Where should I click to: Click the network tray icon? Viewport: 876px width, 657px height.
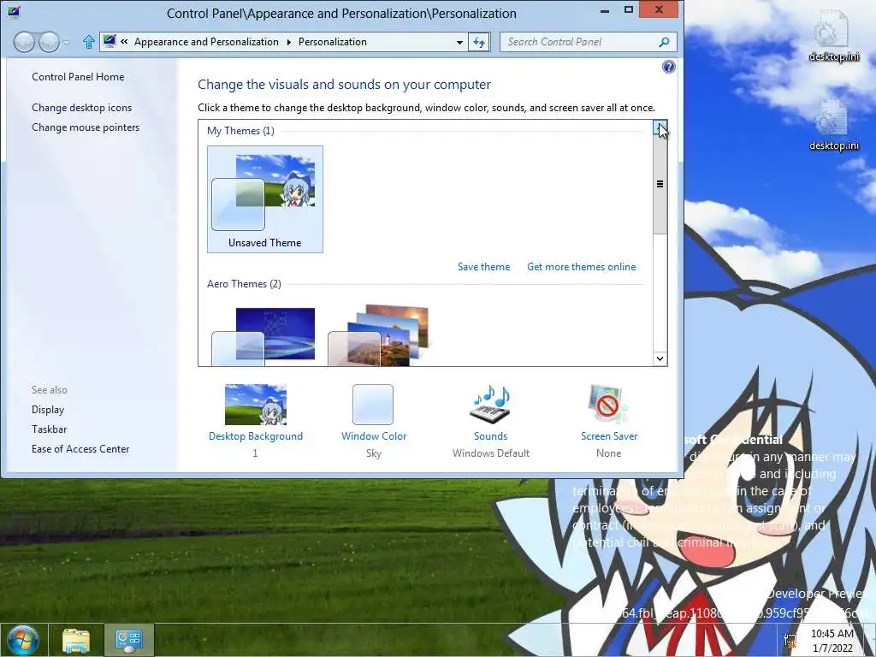click(790, 641)
